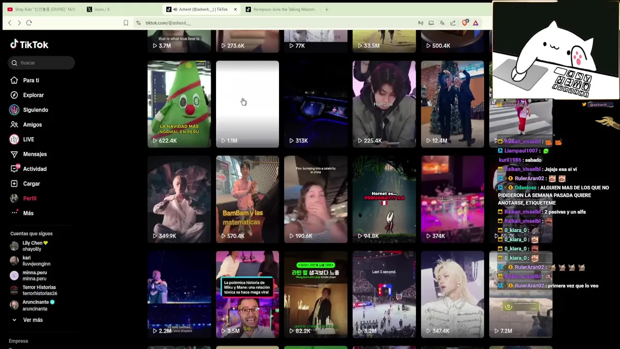Click the TikTok logo
This screenshot has height=349, width=620.
coord(29,45)
